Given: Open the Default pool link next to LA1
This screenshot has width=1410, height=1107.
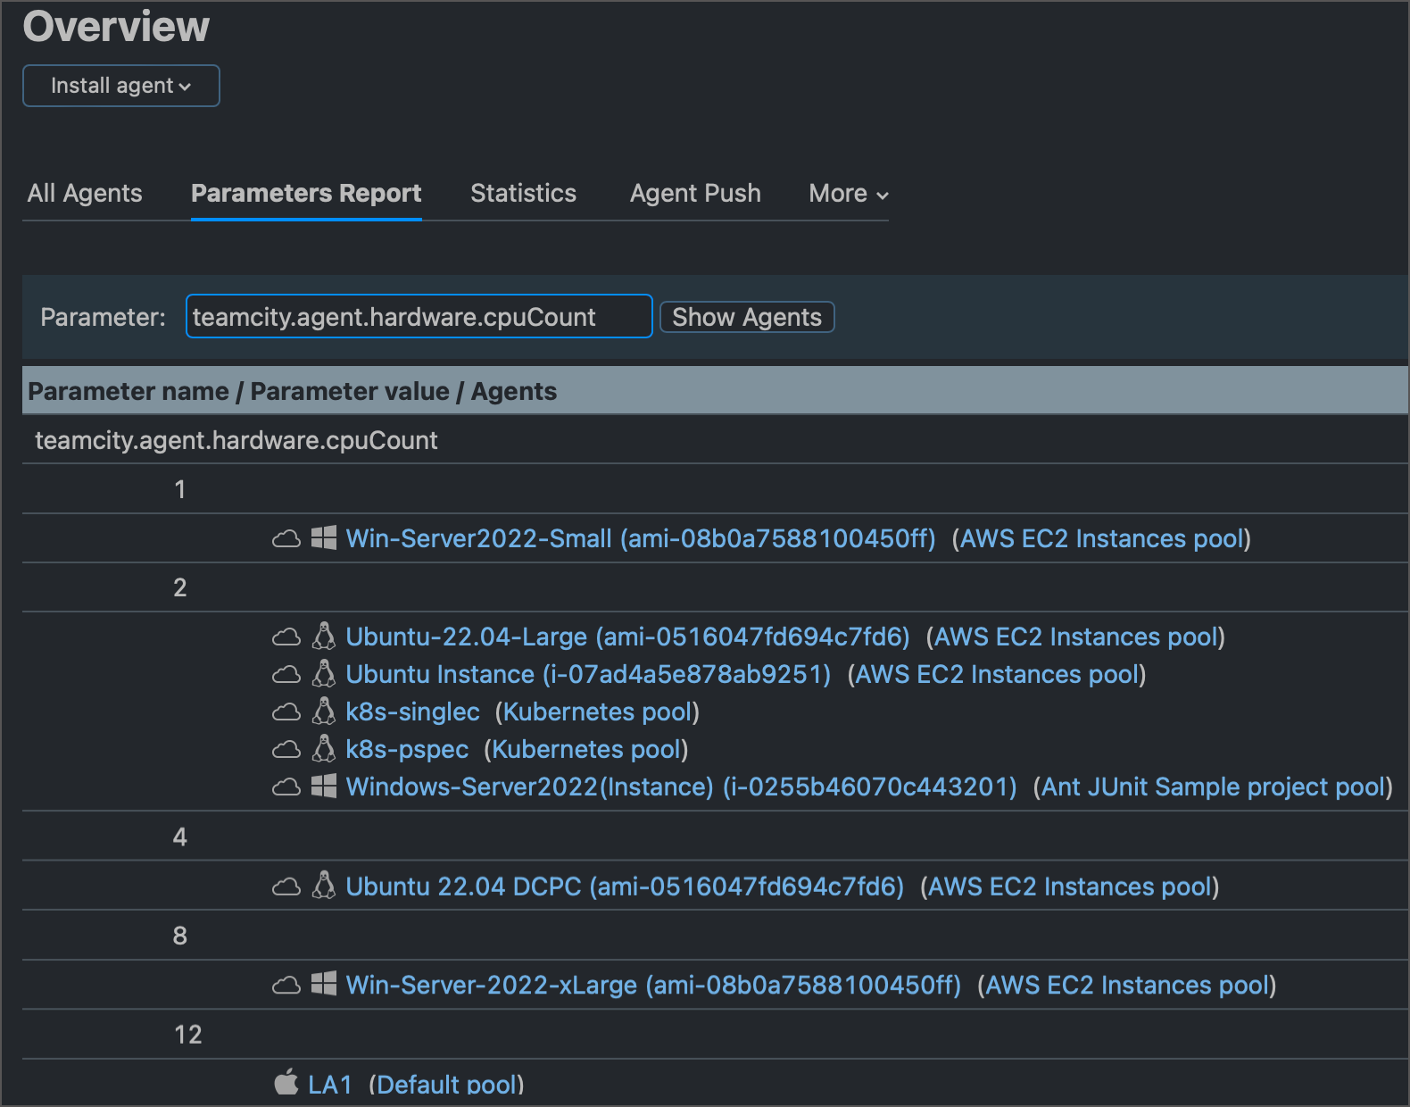Looking at the screenshot, I should coord(446,1084).
